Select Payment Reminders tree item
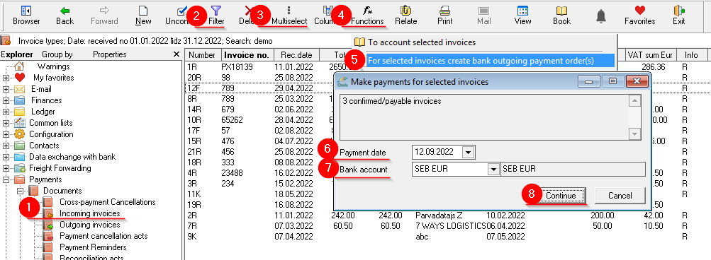This screenshot has width=711, height=260. [x=93, y=247]
